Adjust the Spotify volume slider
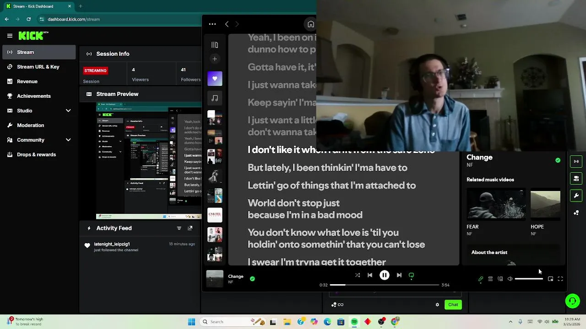The width and height of the screenshot is (586, 329). [x=529, y=279]
